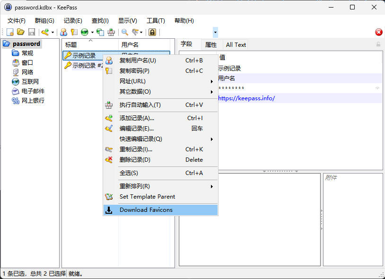
Task: Toggle the lock icon above entry details
Action: click(378, 44)
